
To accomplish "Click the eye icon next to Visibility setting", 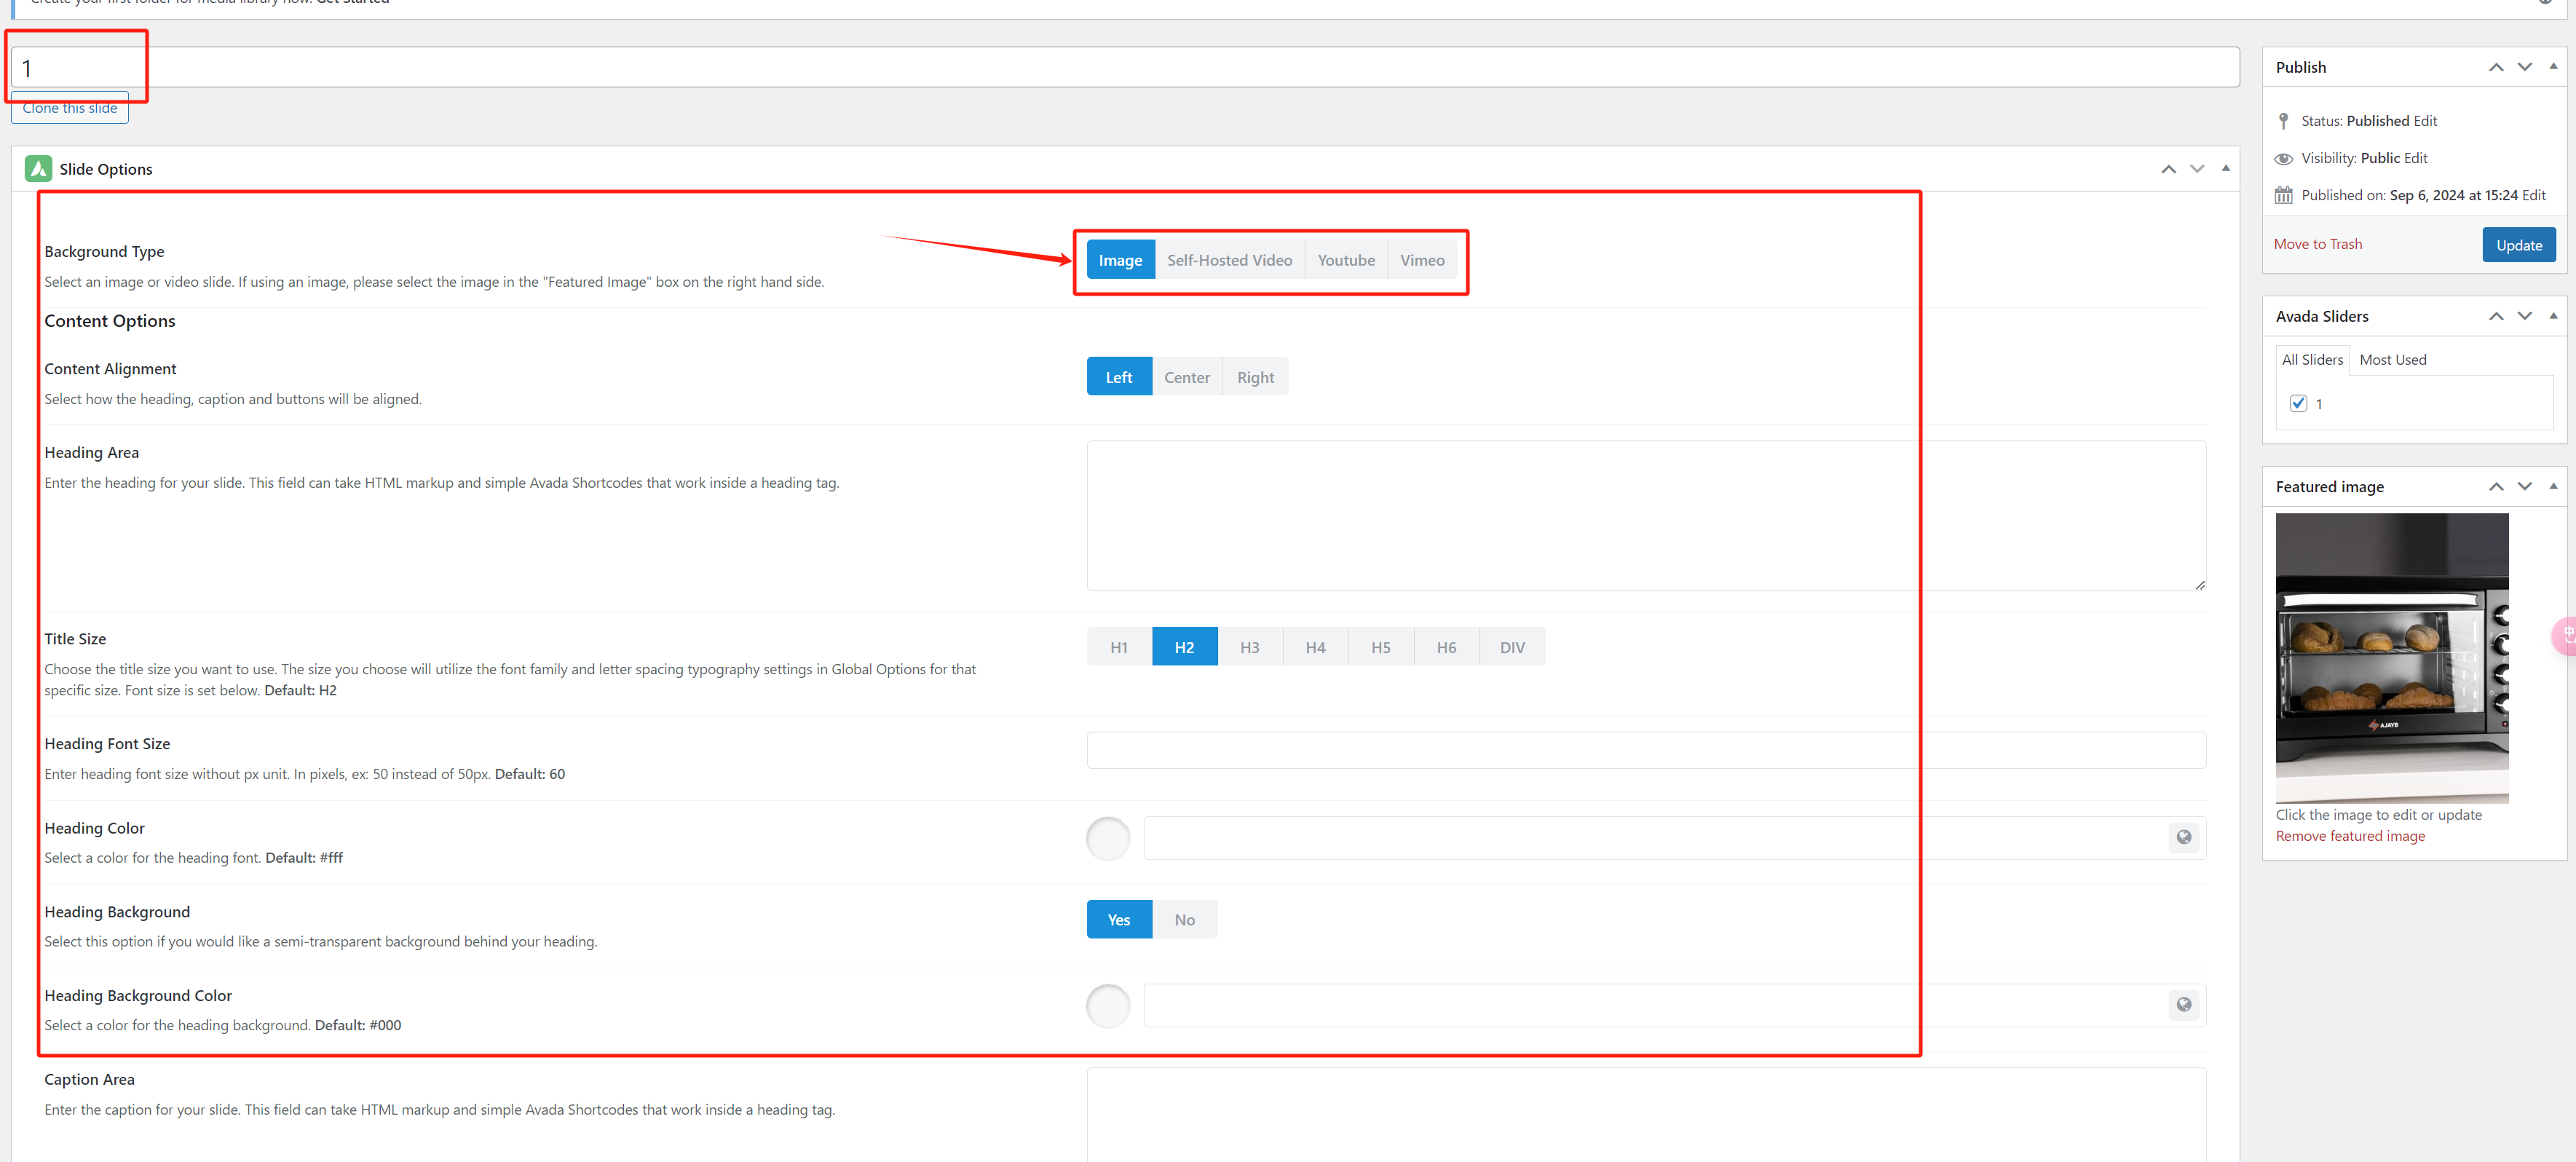I will (x=2284, y=158).
